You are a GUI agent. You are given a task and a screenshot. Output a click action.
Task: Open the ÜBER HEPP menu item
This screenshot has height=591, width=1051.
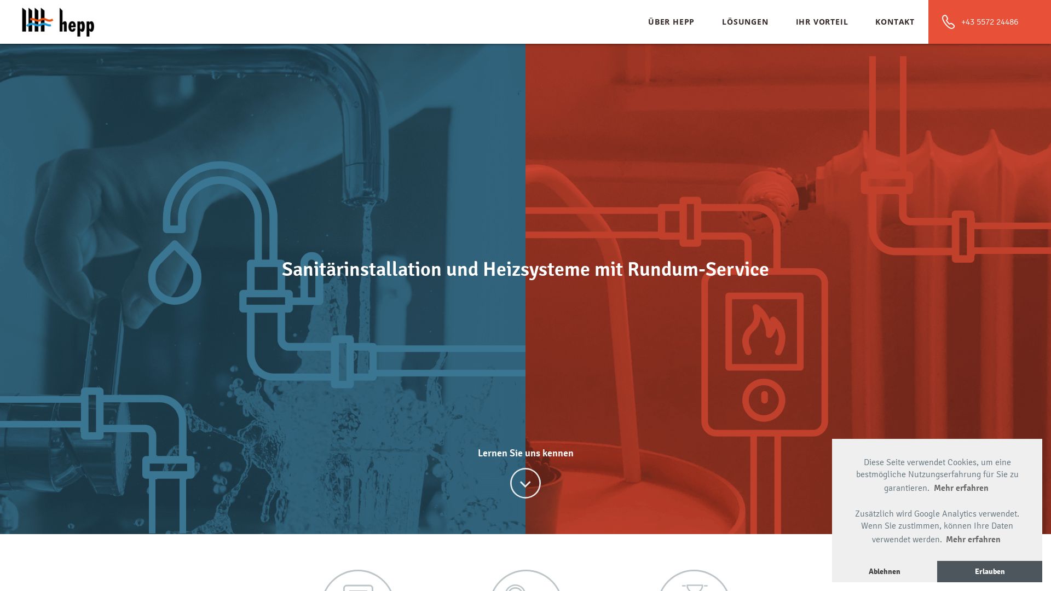pyautogui.click(x=671, y=22)
